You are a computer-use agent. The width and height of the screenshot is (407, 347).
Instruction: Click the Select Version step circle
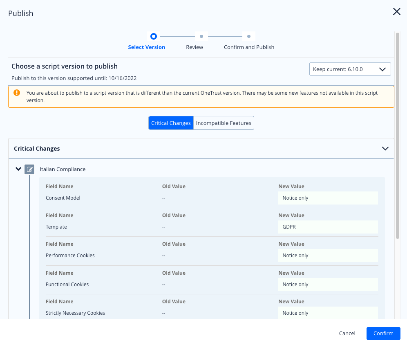point(154,36)
